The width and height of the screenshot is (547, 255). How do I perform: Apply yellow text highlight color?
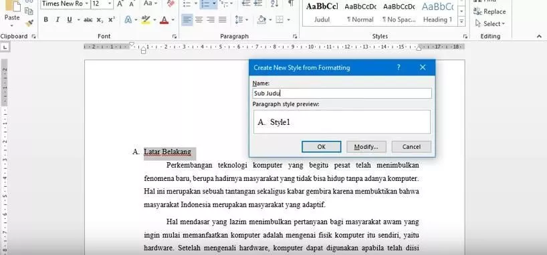click(146, 20)
